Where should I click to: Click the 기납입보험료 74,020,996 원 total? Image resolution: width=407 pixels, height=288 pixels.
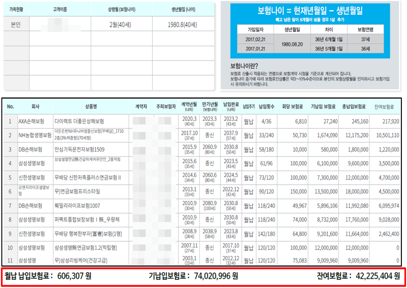coord(193,276)
